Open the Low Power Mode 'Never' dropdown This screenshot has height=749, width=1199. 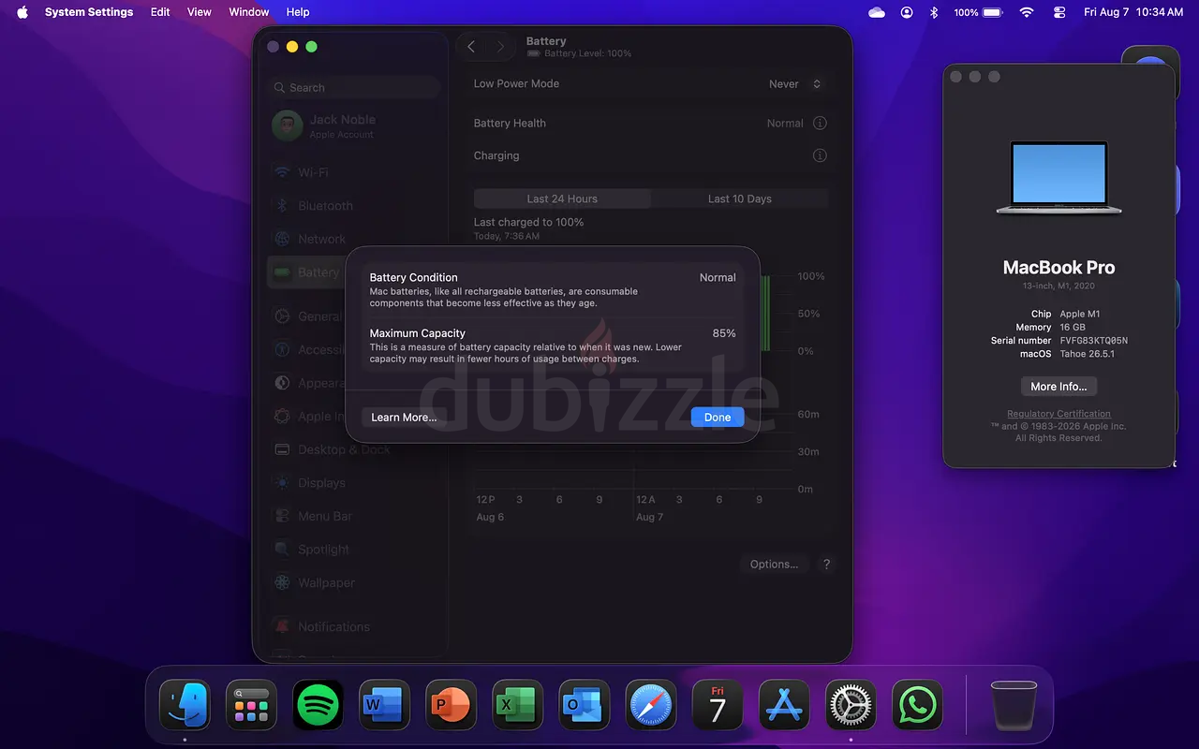(x=794, y=83)
